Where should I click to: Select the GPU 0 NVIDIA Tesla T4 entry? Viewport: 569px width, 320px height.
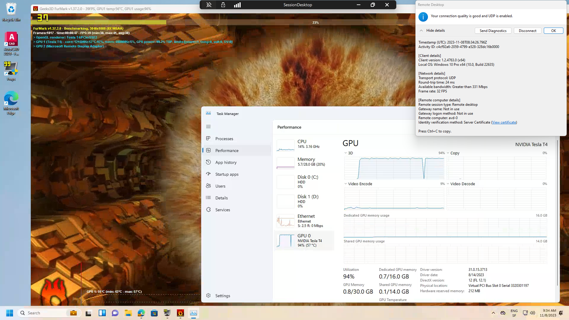(304, 240)
